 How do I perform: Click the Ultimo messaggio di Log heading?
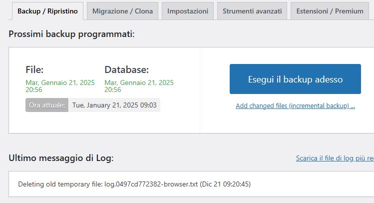[x=61, y=158]
